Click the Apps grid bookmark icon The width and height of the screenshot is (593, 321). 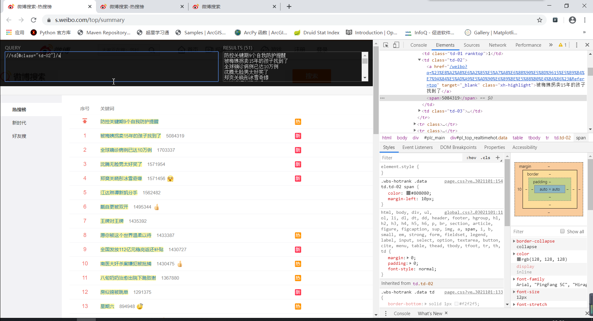(x=9, y=32)
